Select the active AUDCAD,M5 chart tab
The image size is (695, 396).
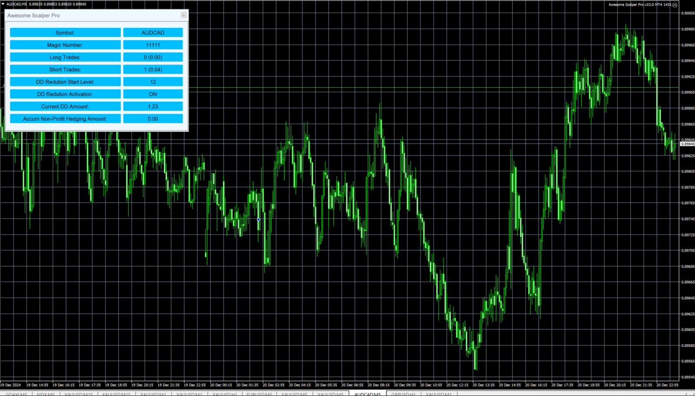coord(367,394)
